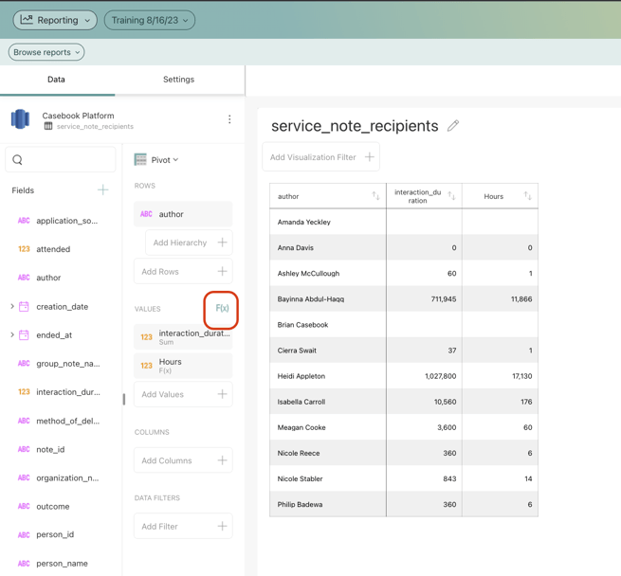This screenshot has width=621, height=576.
Task: Expand the creation_date field
Action: click(x=12, y=307)
